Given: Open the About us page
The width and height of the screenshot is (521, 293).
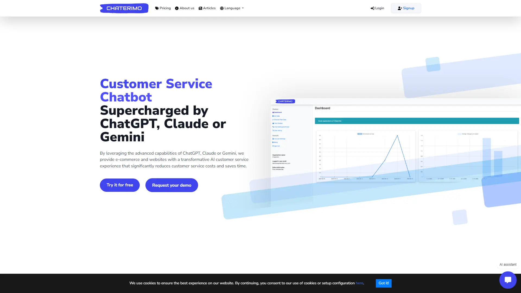Looking at the screenshot, I should coord(187,8).
